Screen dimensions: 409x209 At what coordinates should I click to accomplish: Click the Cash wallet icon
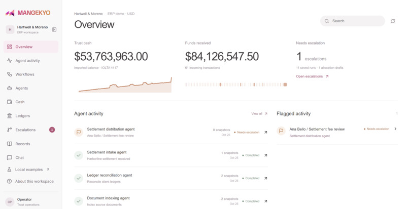(10, 102)
